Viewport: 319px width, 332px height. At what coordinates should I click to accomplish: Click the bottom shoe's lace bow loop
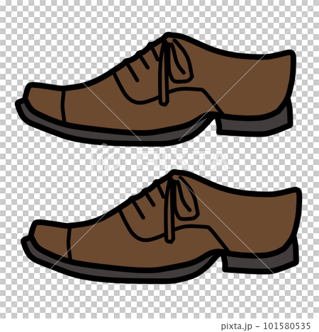click(187, 199)
